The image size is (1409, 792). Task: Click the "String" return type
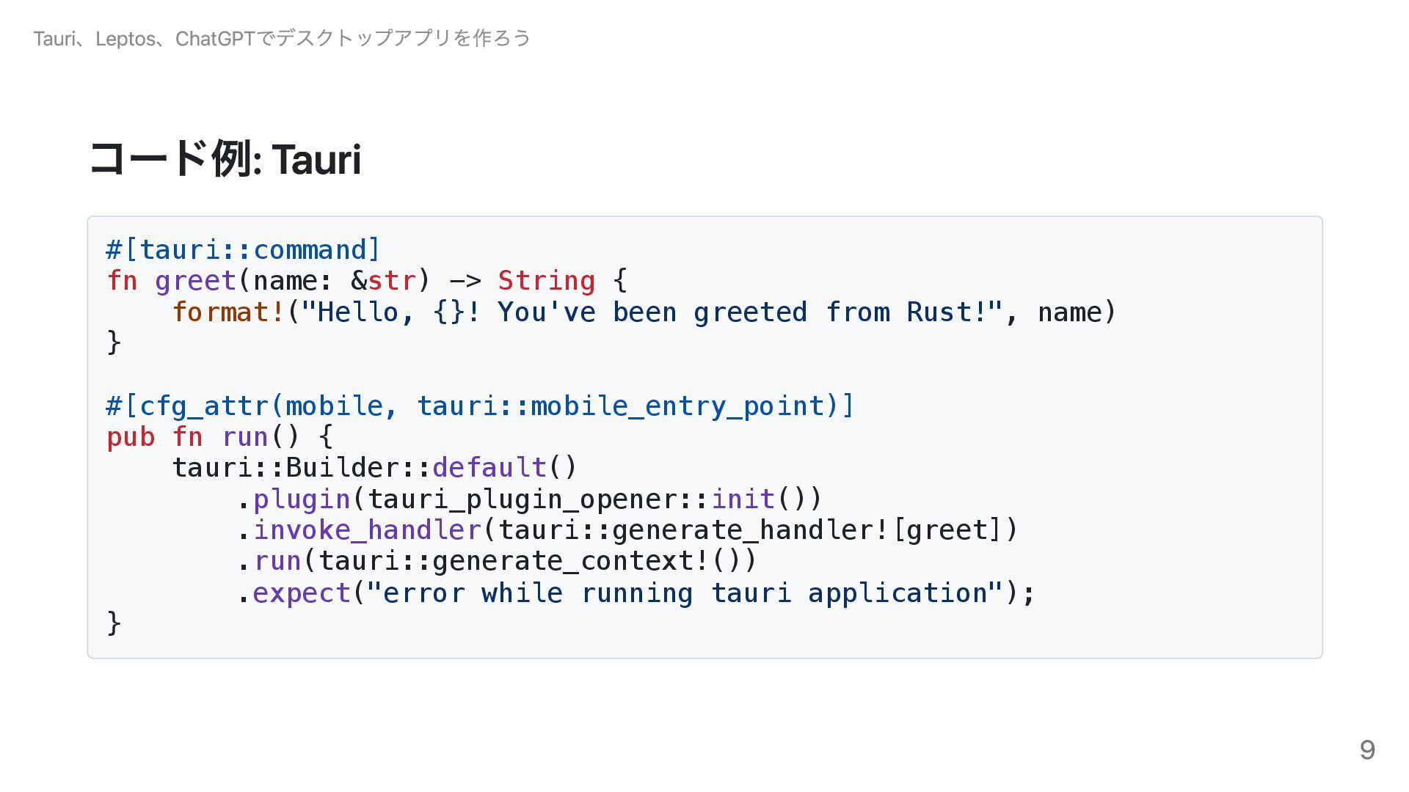pos(546,281)
